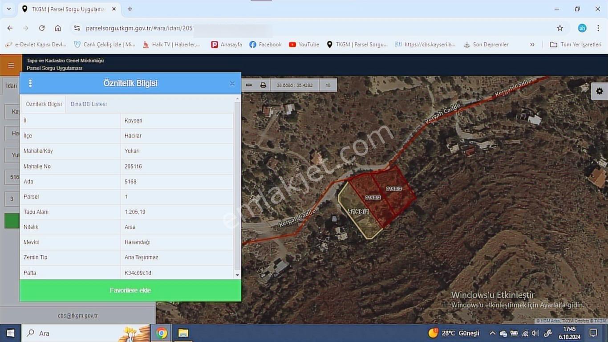Select the İdari tab in the sidebar
Image resolution: width=608 pixels, height=342 pixels.
tap(12, 86)
